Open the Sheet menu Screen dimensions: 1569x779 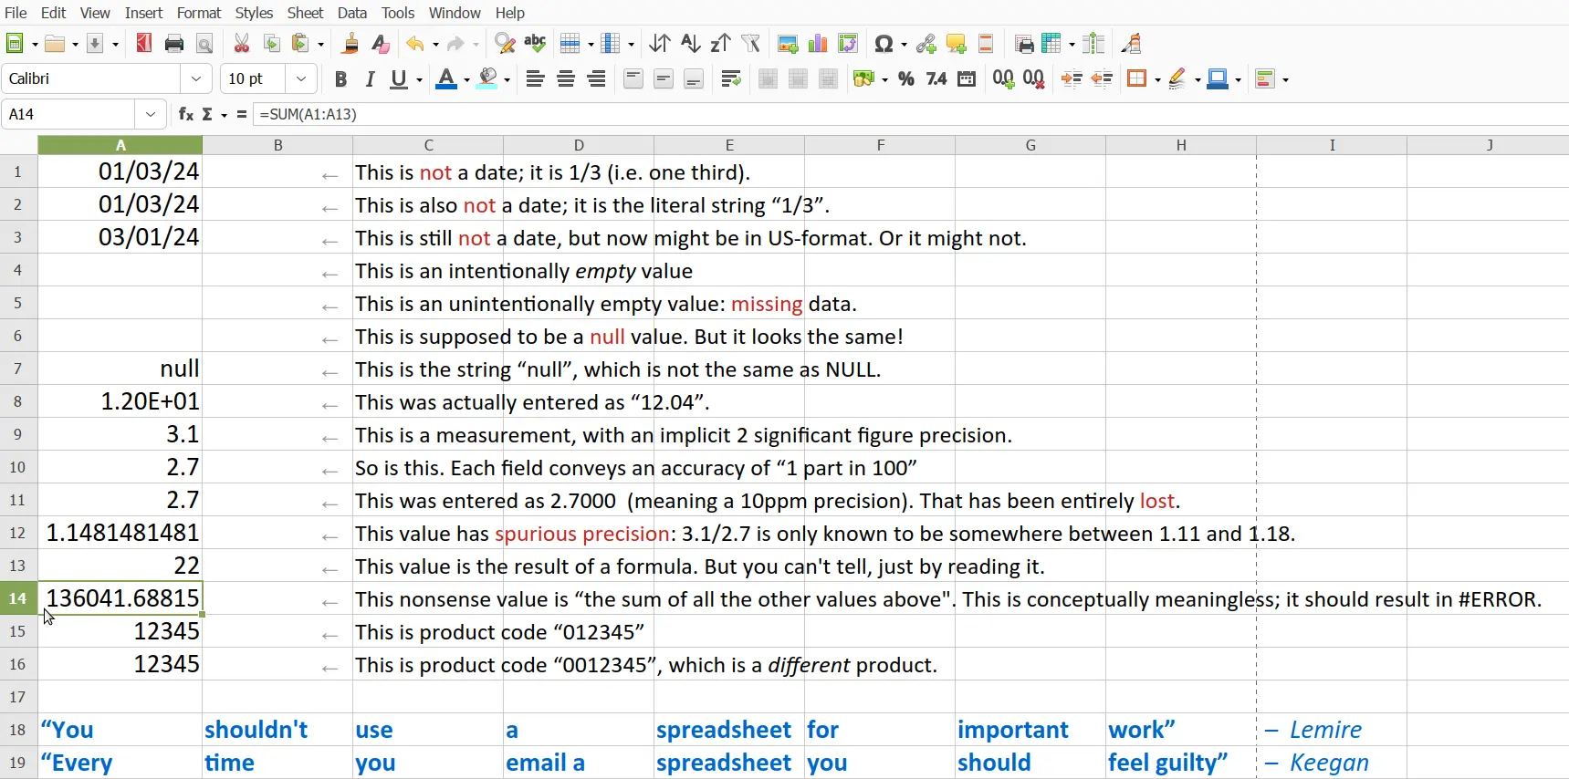(305, 13)
